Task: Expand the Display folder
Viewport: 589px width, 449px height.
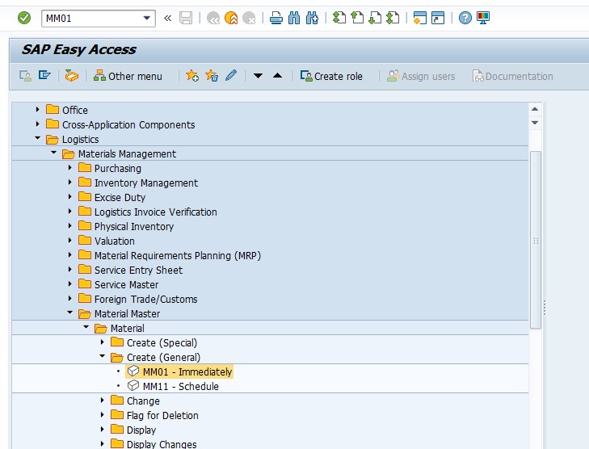Action: [x=102, y=429]
